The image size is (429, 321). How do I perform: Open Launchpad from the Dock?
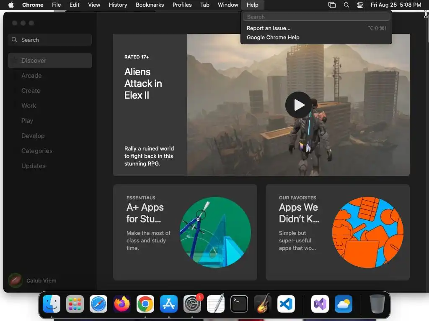pyautogui.click(x=75, y=304)
